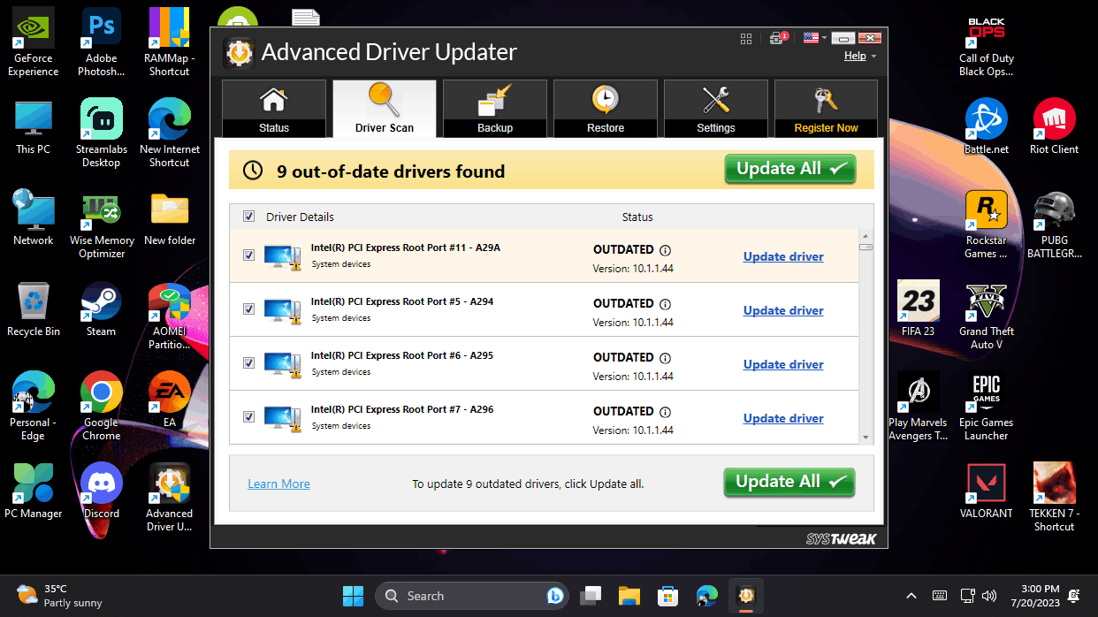Select the Streamlabs Desktop icon
Viewport: 1098px width, 617px height.
tap(101, 133)
